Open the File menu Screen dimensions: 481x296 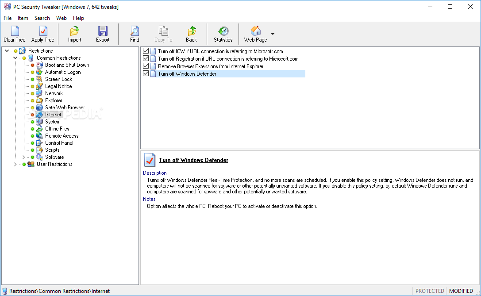tap(8, 18)
